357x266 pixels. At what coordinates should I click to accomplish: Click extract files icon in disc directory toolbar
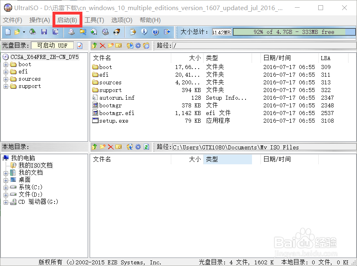click(130, 46)
